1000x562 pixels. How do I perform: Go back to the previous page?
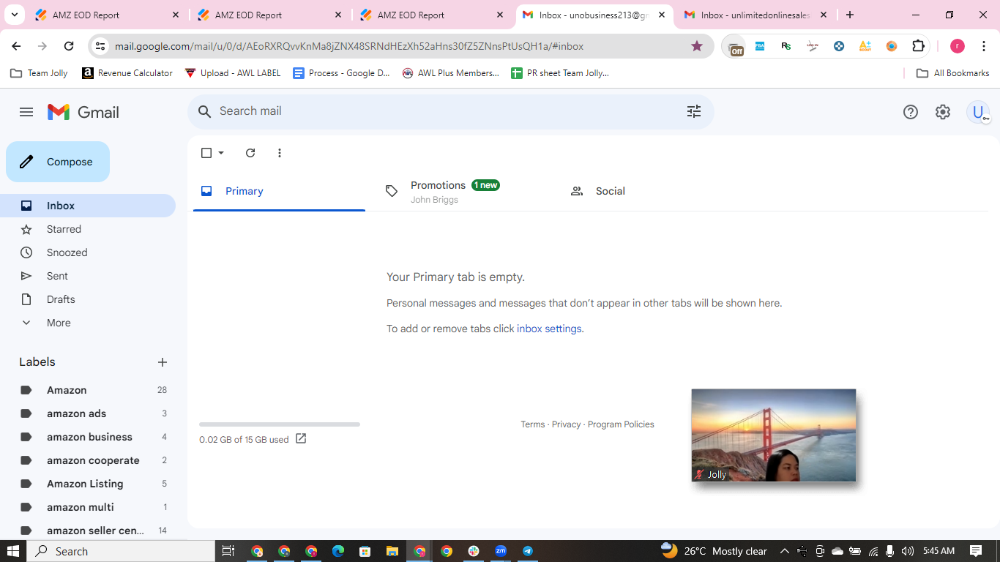pyautogui.click(x=17, y=46)
